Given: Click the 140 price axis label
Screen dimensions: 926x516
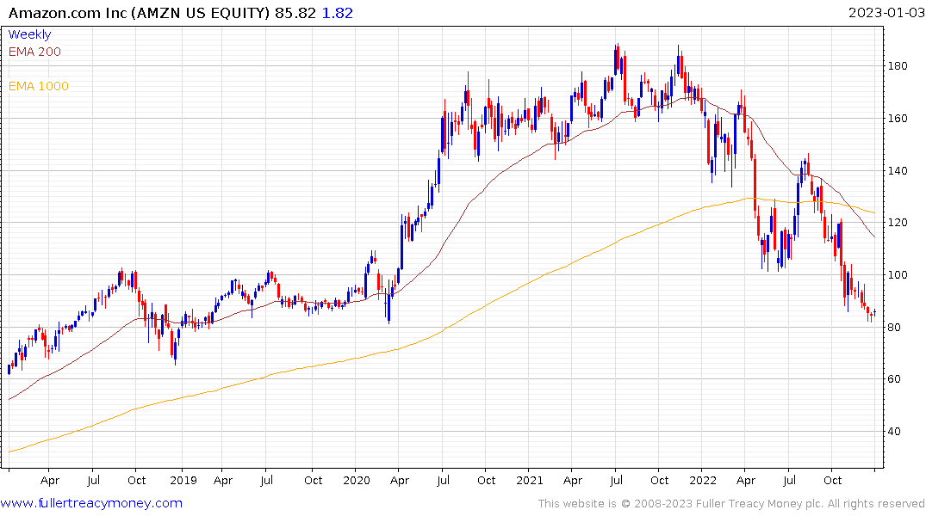Looking at the screenshot, I should tap(898, 171).
